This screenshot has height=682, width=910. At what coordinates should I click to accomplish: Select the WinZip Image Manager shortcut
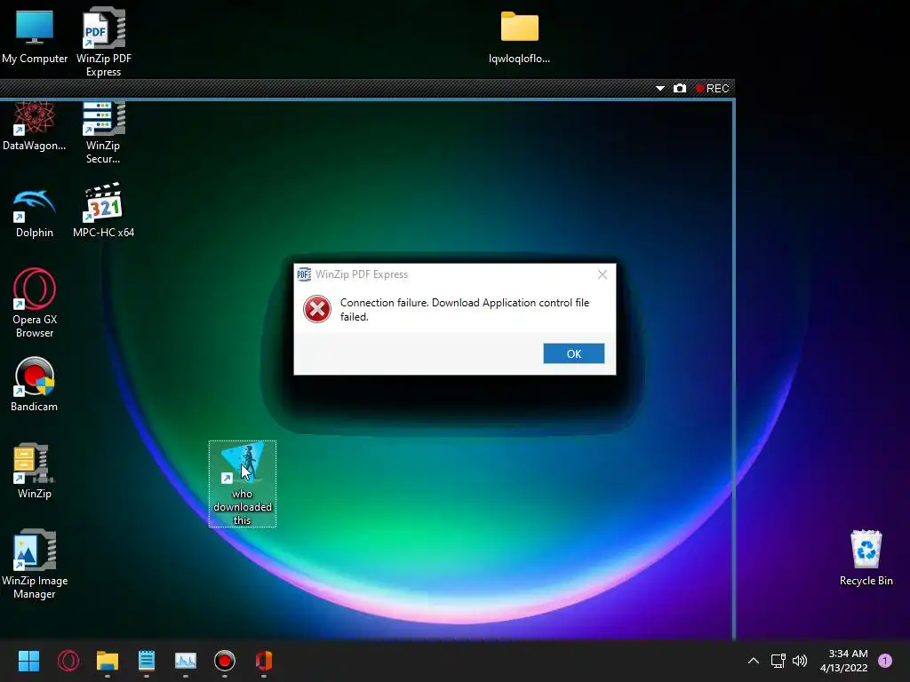35,564
